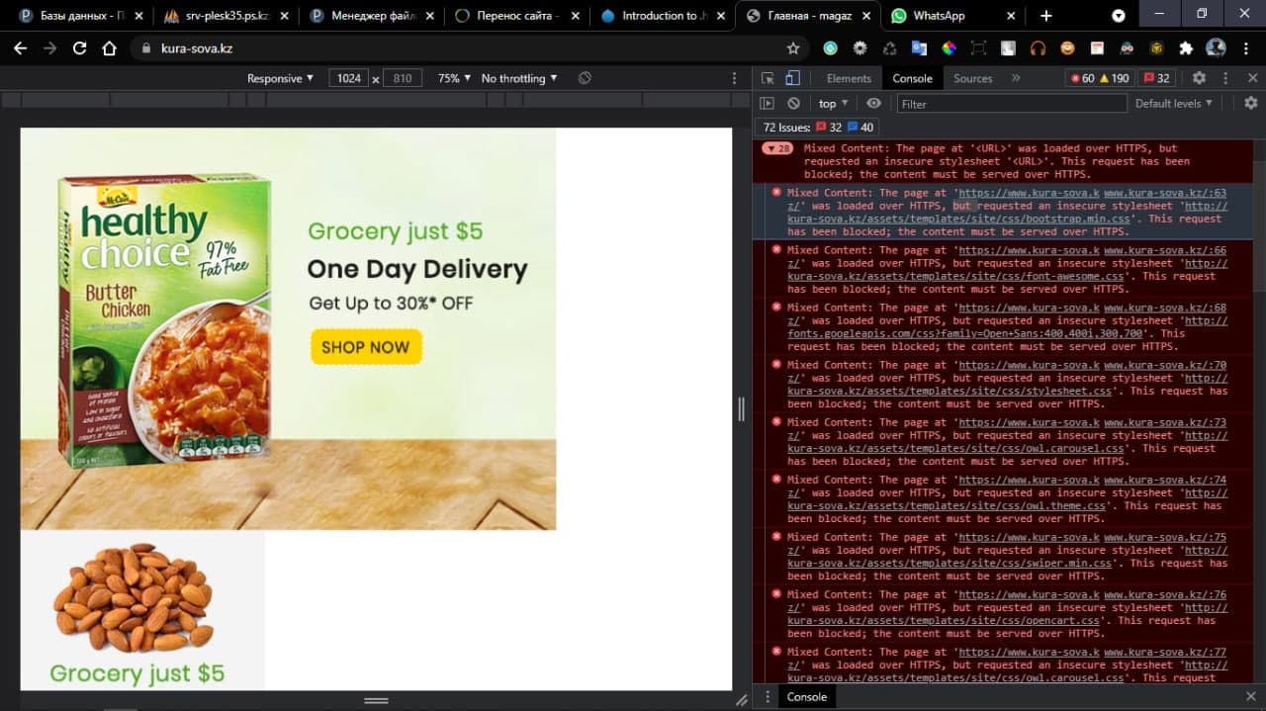Open the No throttling dropdown
The height and width of the screenshot is (711, 1266).
point(519,78)
